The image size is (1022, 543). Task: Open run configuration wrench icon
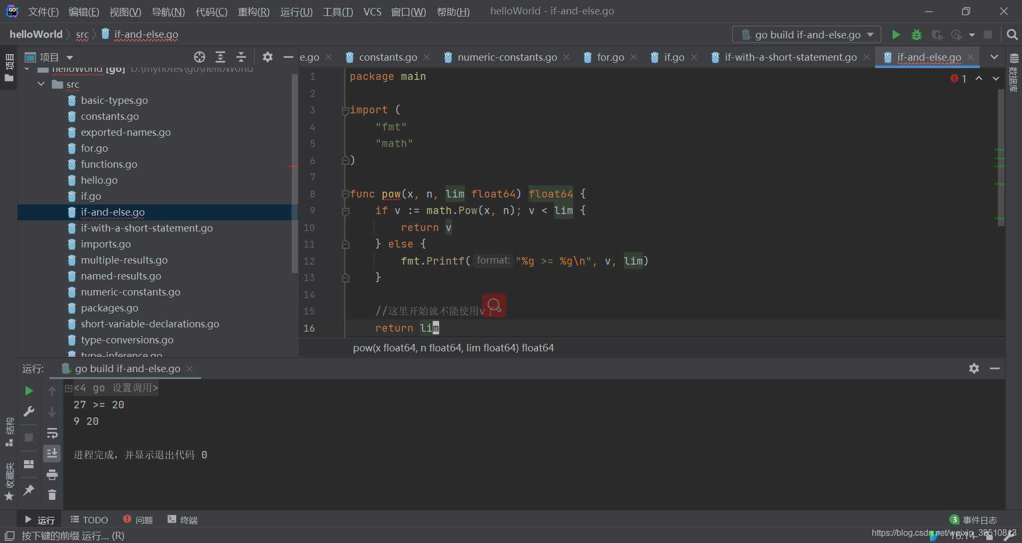click(29, 412)
